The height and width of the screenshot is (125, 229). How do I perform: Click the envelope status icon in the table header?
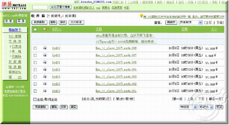pyautogui.click(x=45, y=29)
